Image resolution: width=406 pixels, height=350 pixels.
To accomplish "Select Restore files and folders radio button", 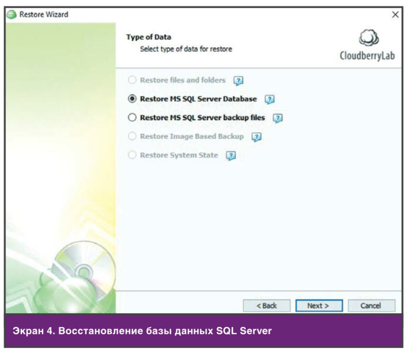I will [132, 80].
